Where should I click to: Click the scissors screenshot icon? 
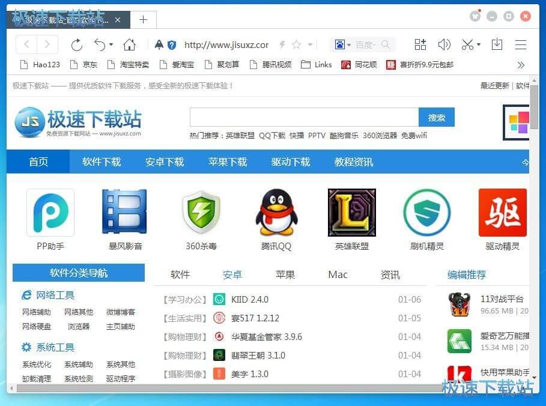[468, 44]
